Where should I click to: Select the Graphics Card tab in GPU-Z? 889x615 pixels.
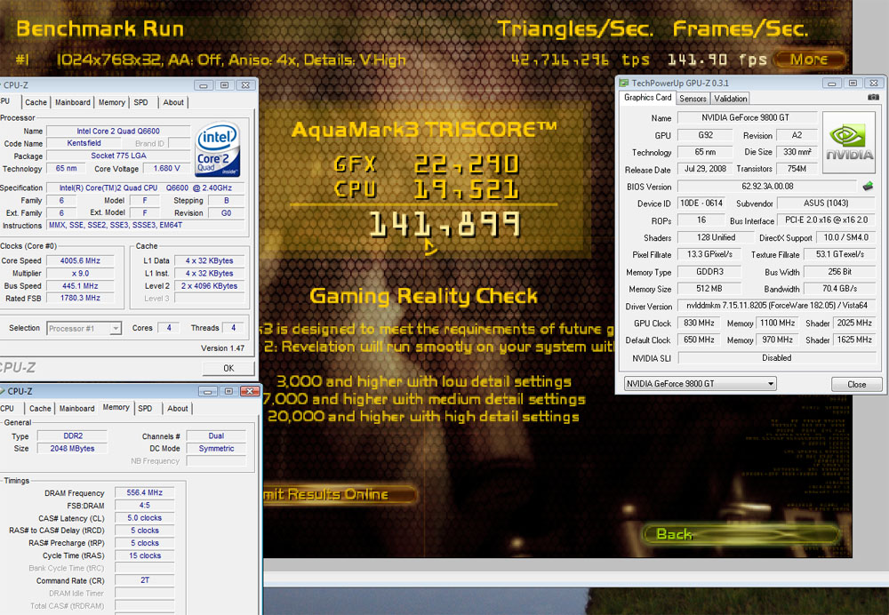click(647, 98)
